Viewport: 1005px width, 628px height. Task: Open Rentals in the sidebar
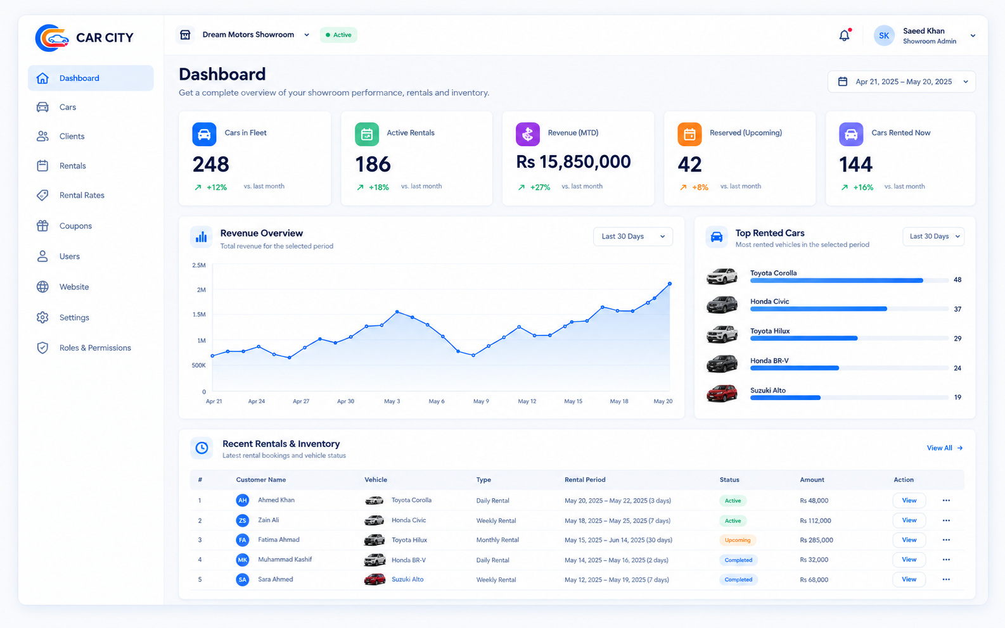[x=91, y=166]
